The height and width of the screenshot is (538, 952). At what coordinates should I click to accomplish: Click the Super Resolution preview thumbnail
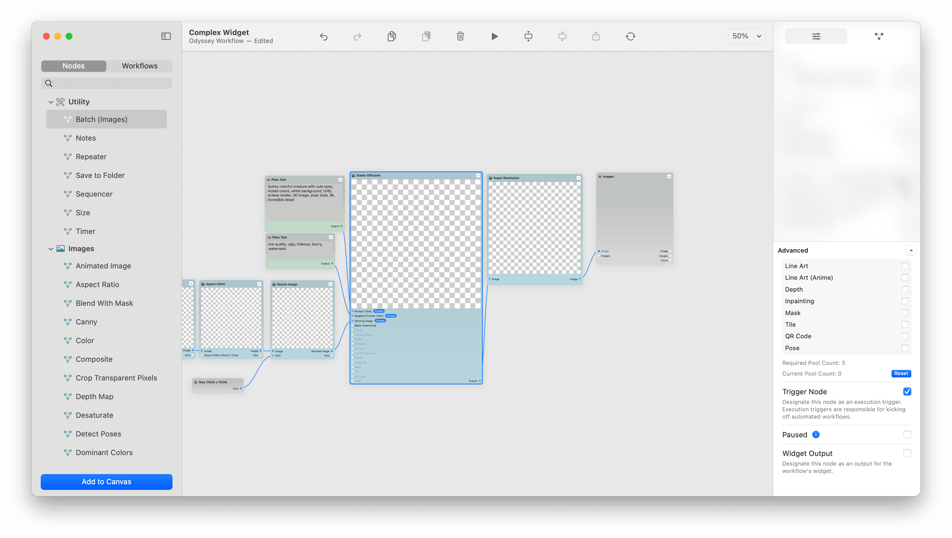tap(534, 228)
